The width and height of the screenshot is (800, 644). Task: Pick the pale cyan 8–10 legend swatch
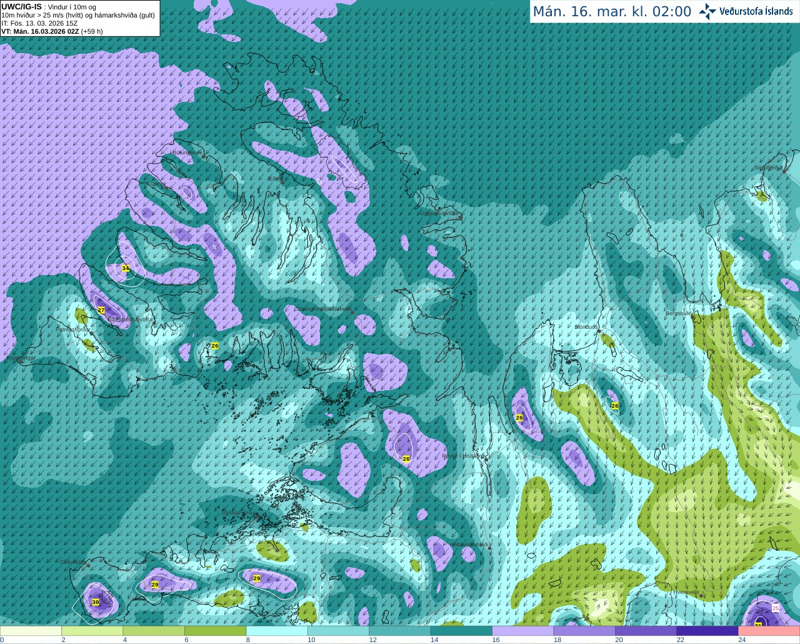277,631
